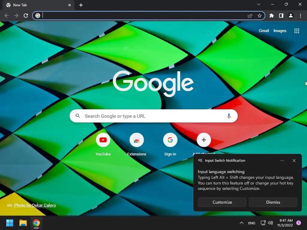Reload the page with the refresh icon

26,16
